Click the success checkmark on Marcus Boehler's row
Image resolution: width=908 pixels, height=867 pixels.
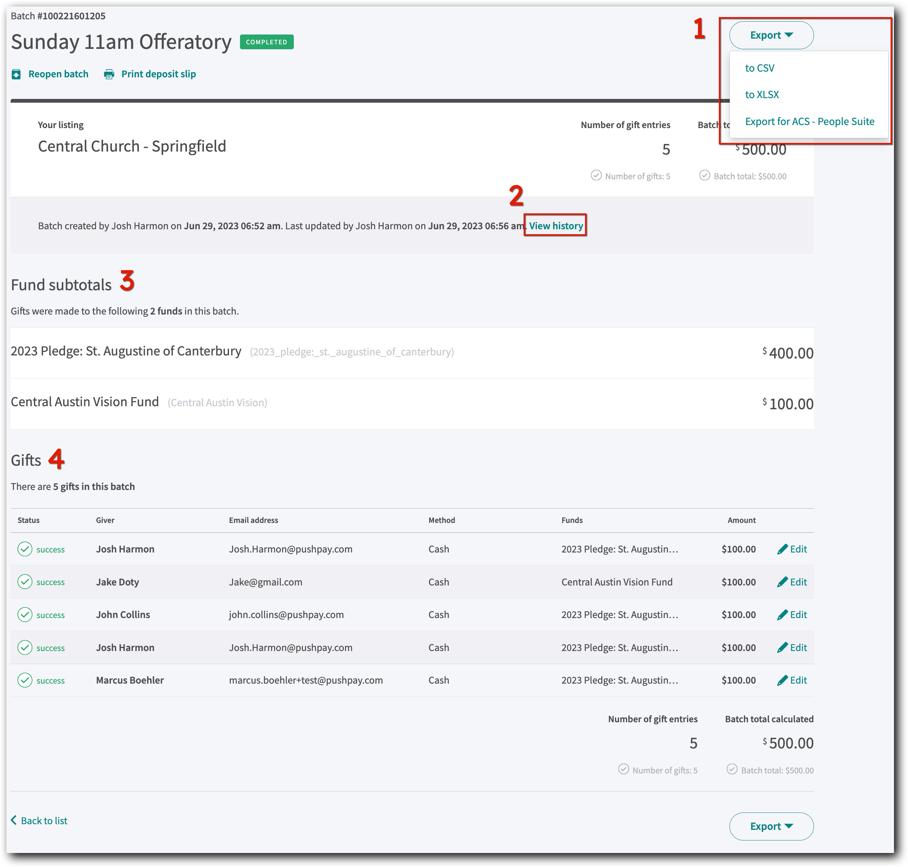tap(25, 680)
